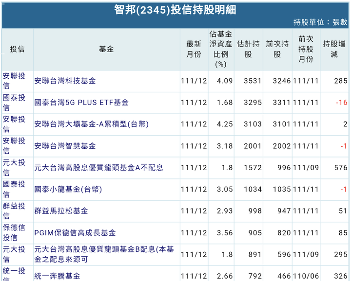
Task: Click the 佔基金淨資產比例(%) column header
Action: pyautogui.click(x=221, y=49)
